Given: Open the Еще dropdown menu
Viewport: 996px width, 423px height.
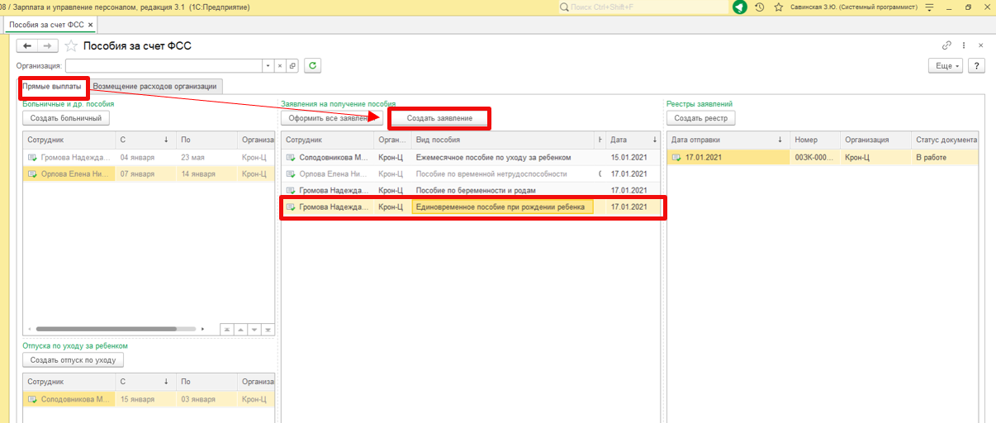Looking at the screenshot, I should pyautogui.click(x=946, y=66).
